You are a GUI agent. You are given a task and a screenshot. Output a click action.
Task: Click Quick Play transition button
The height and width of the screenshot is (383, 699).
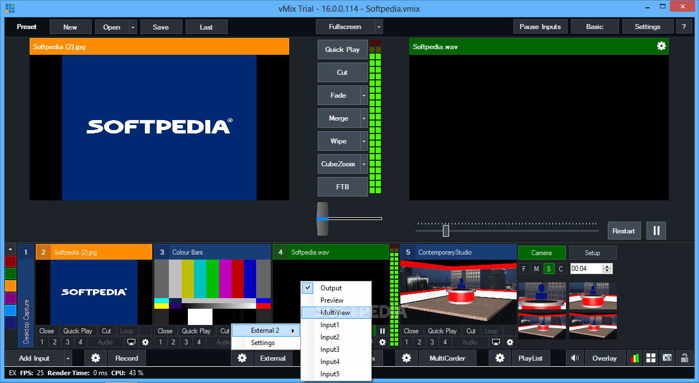point(342,50)
